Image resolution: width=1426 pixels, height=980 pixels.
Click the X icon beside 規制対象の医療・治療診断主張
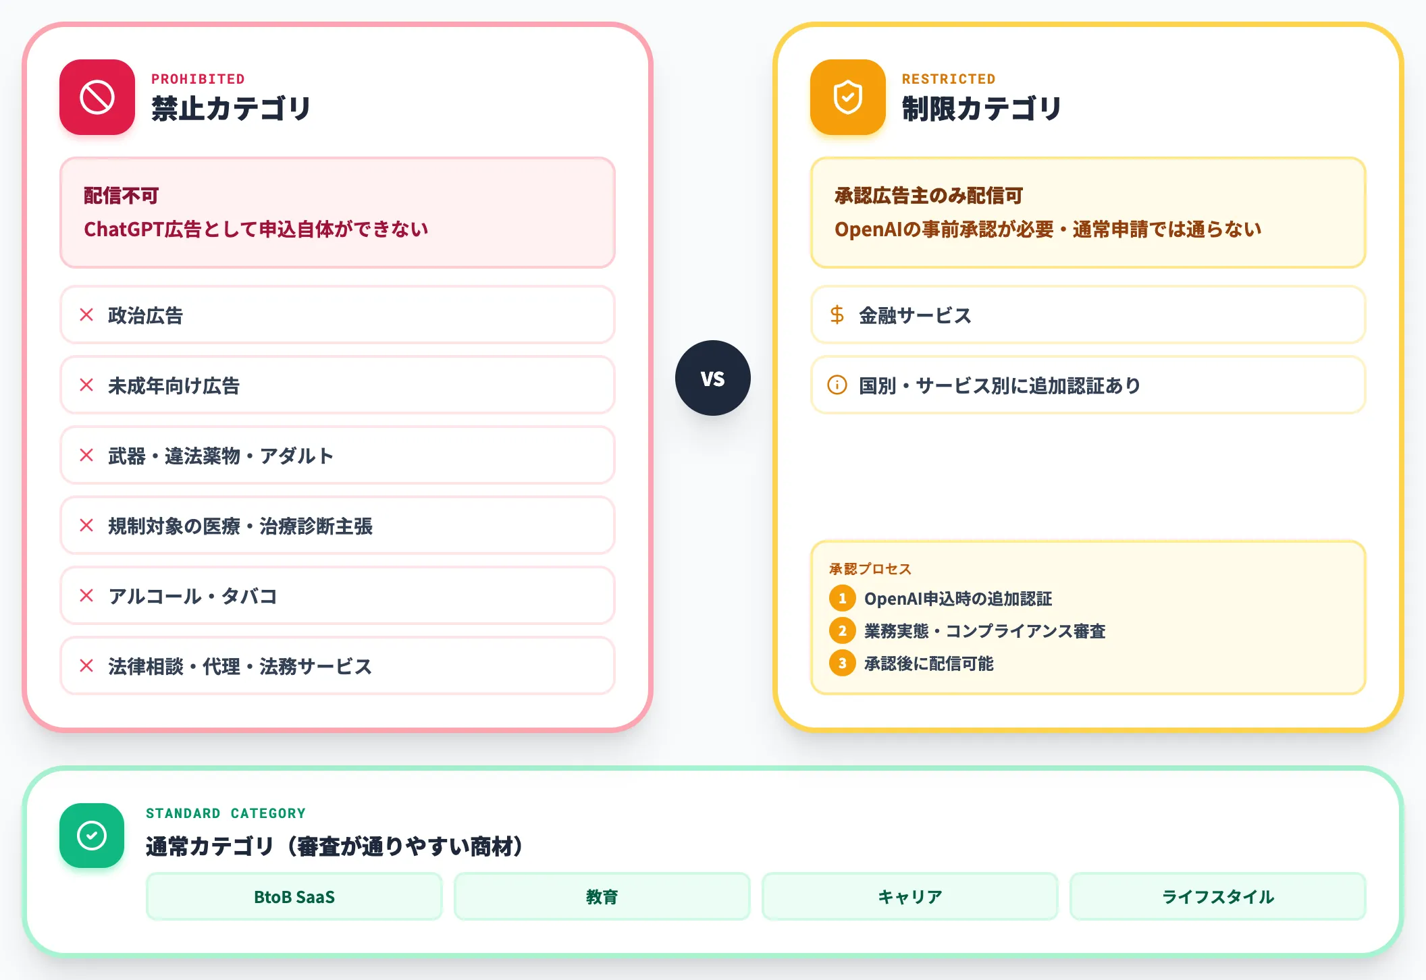[86, 525]
